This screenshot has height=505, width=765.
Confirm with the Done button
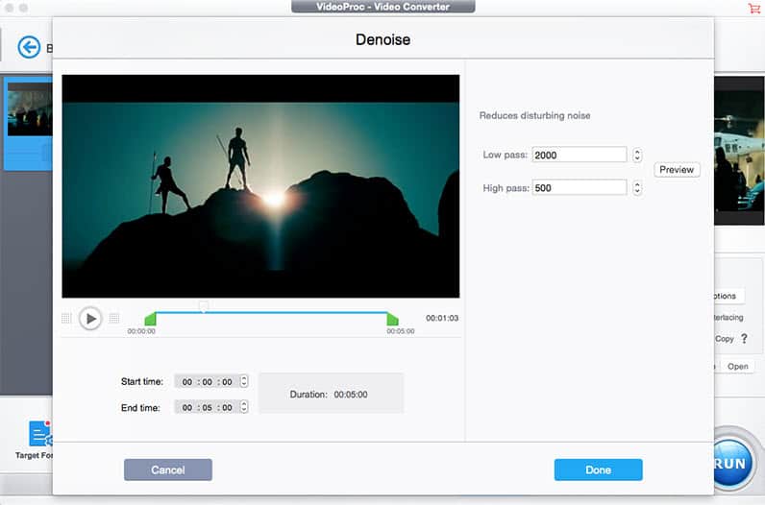(x=598, y=469)
